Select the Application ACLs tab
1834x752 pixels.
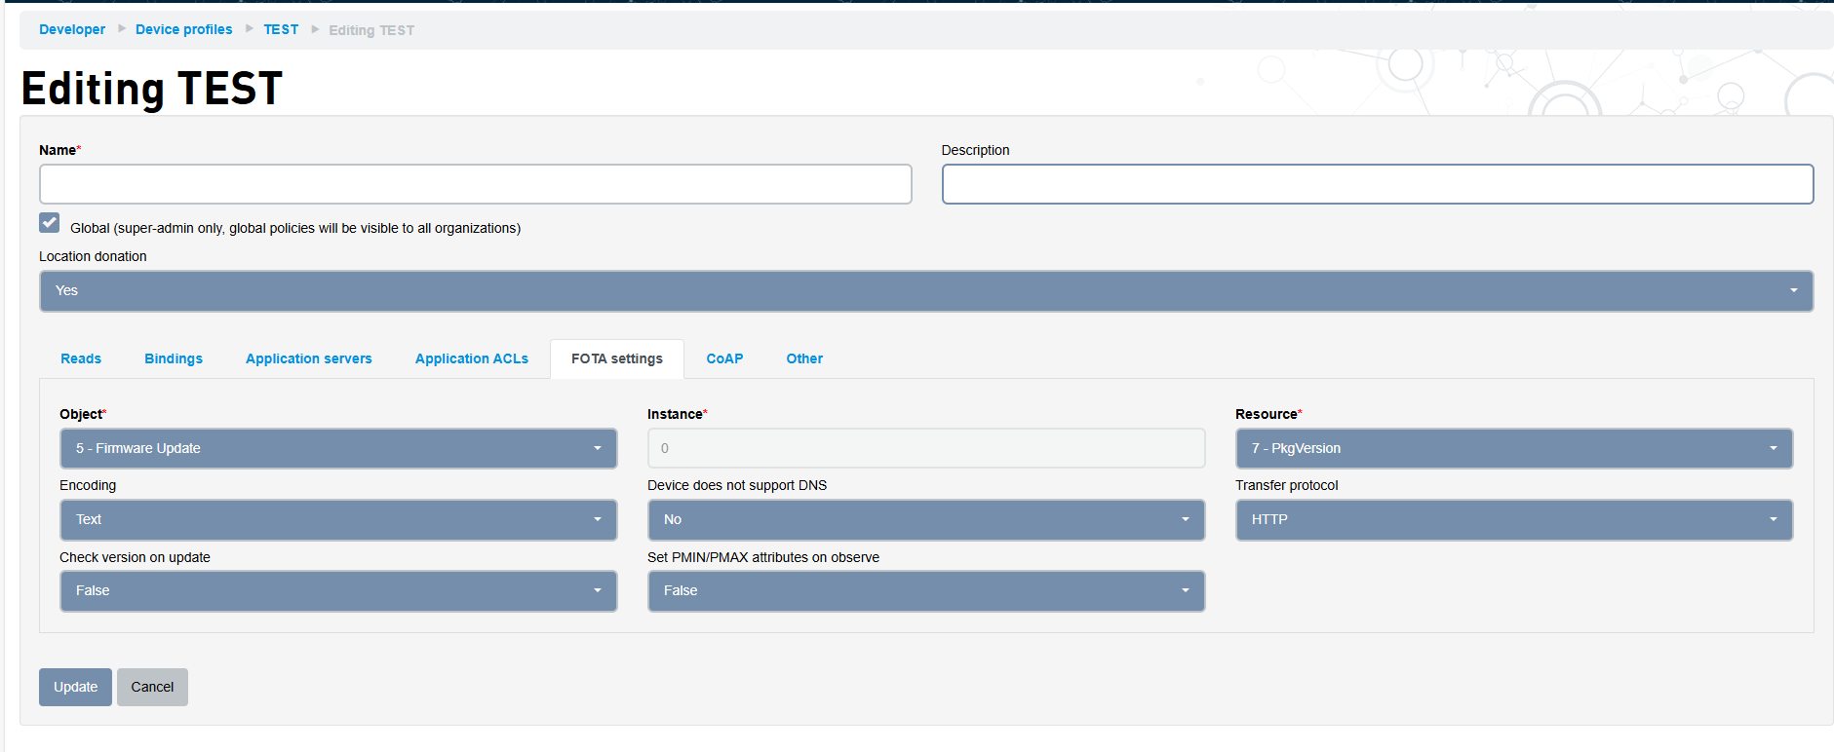(471, 359)
